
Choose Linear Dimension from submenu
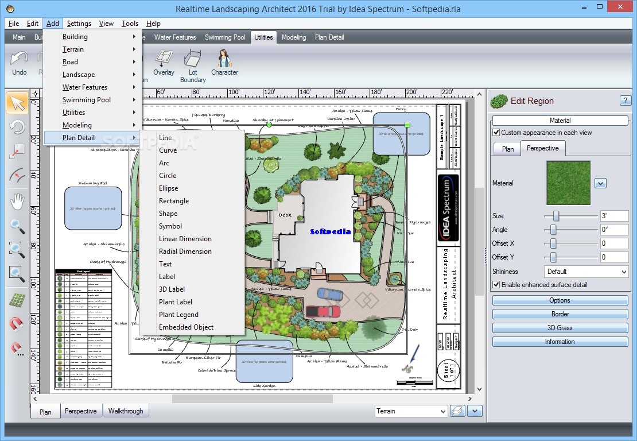point(192,238)
